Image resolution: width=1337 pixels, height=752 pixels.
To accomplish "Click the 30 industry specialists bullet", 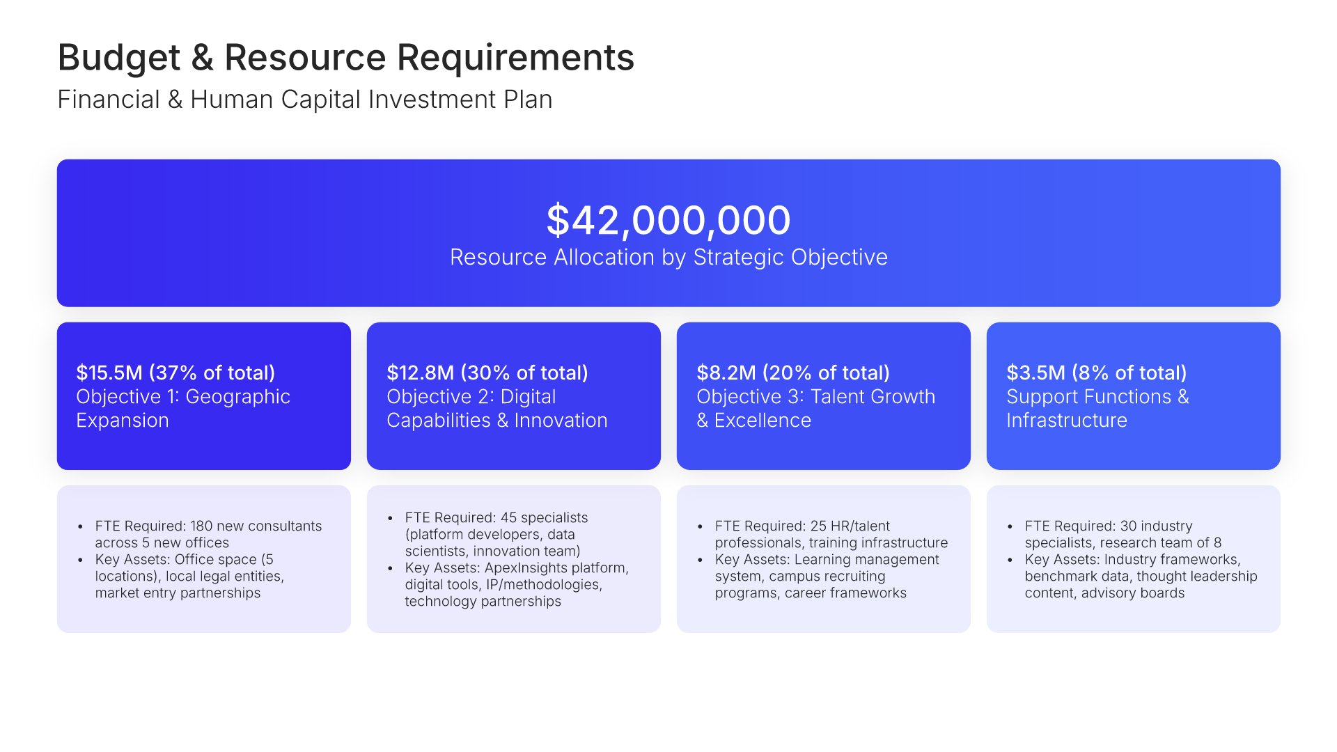I will click(x=1122, y=534).
